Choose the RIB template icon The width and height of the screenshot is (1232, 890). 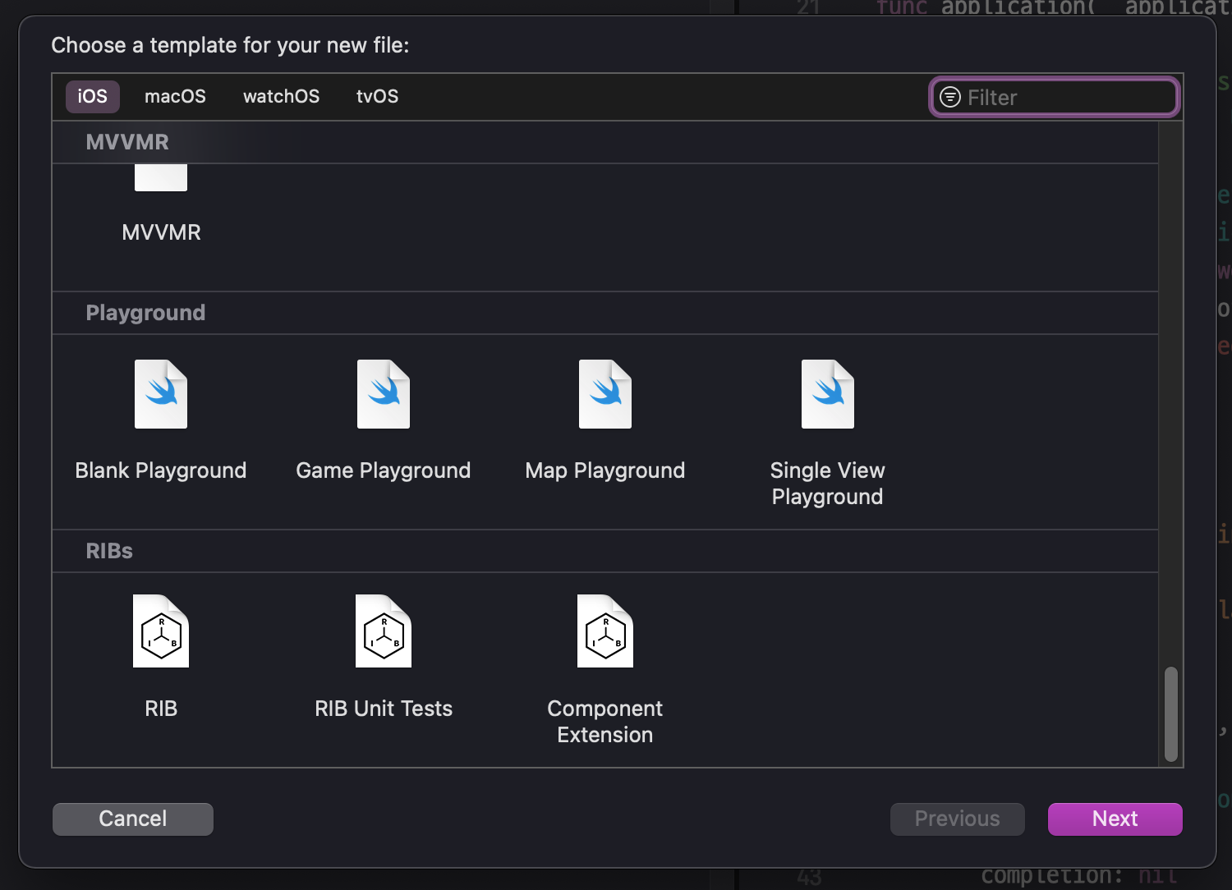161,631
